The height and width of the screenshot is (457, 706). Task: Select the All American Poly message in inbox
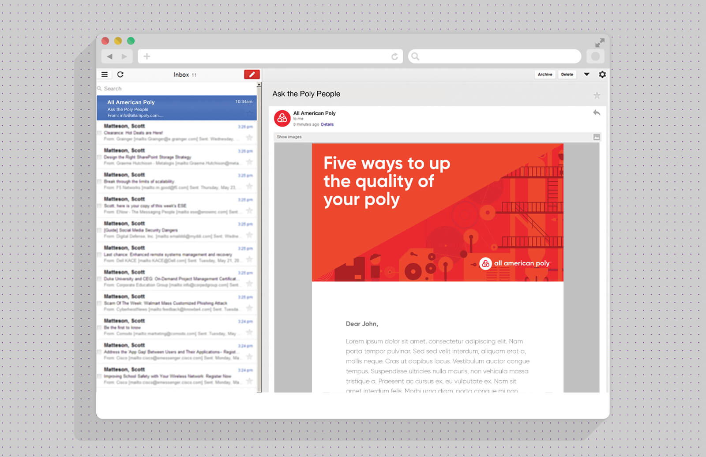[x=176, y=109]
